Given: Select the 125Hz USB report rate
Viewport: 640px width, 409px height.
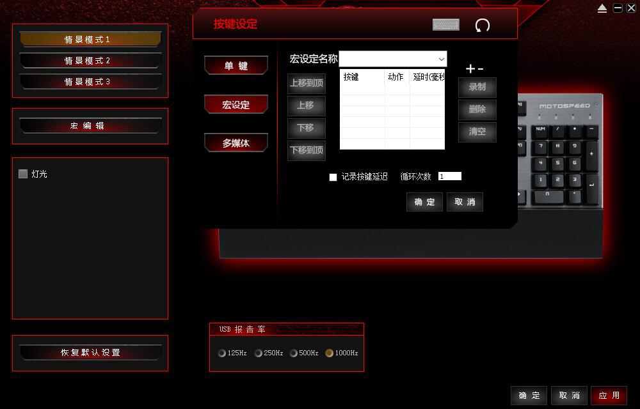Looking at the screenshot, I should coord(222,353).
